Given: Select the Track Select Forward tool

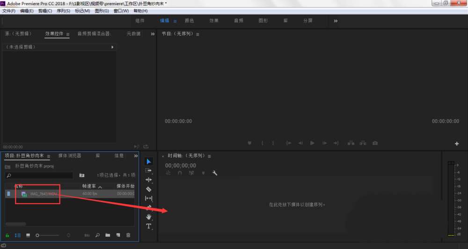Looking at the screenshot, I should 149,171.
